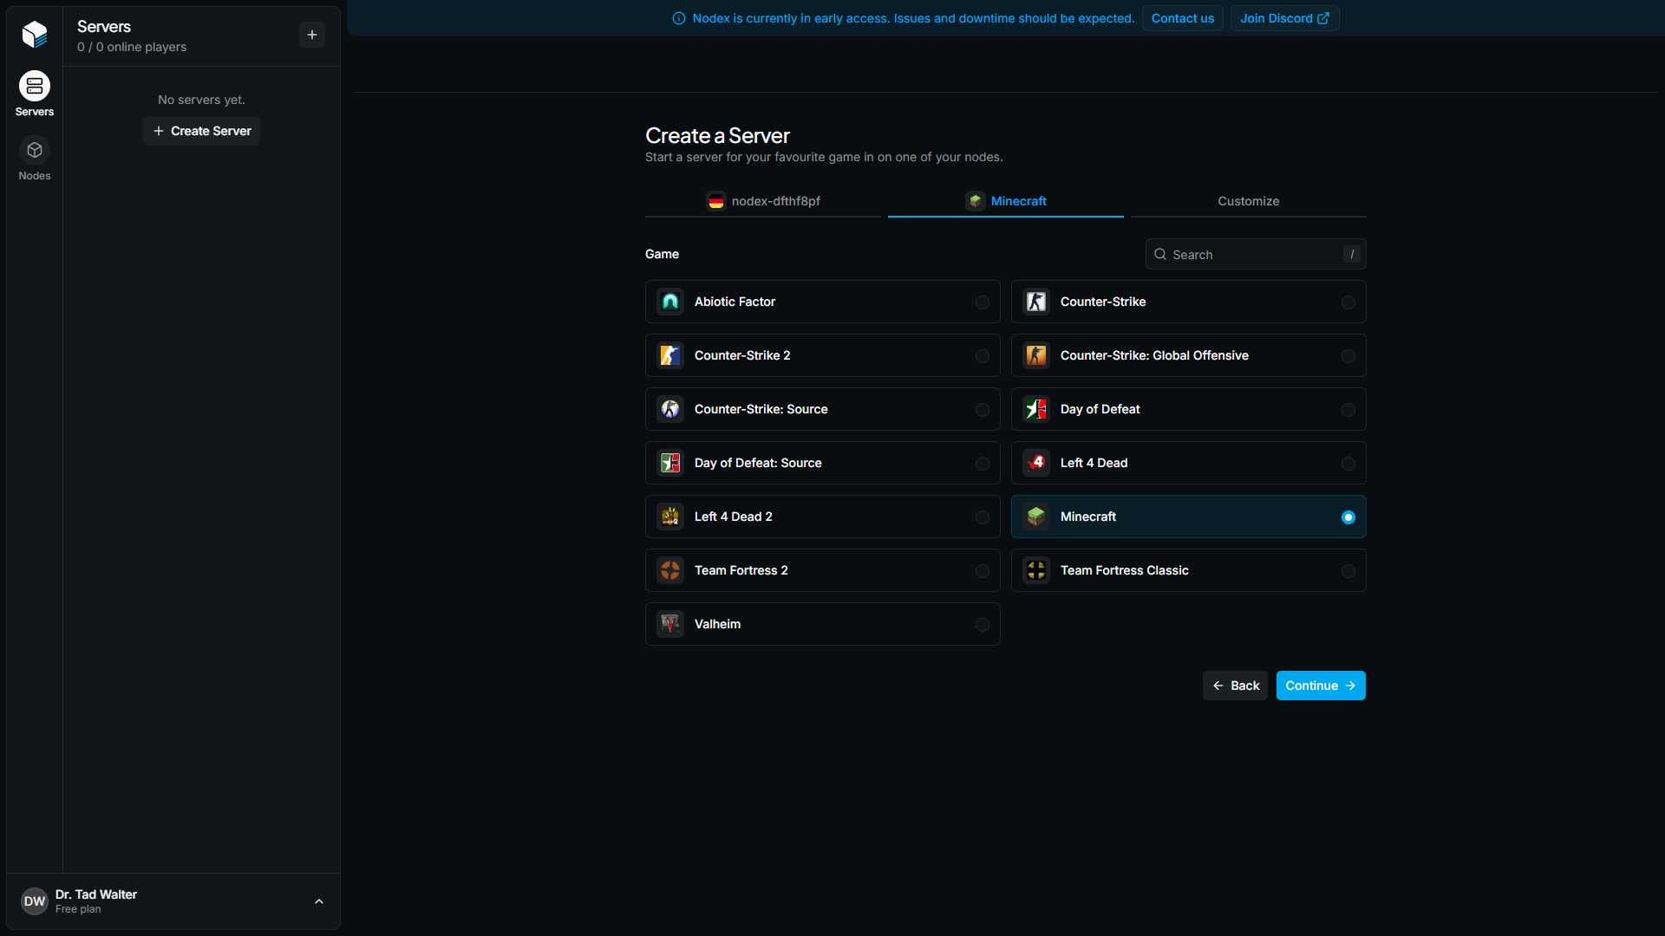1665x936 pixels.
Task: Click the Left 4 Dead 2 game icon
Action: pos(670,517)
